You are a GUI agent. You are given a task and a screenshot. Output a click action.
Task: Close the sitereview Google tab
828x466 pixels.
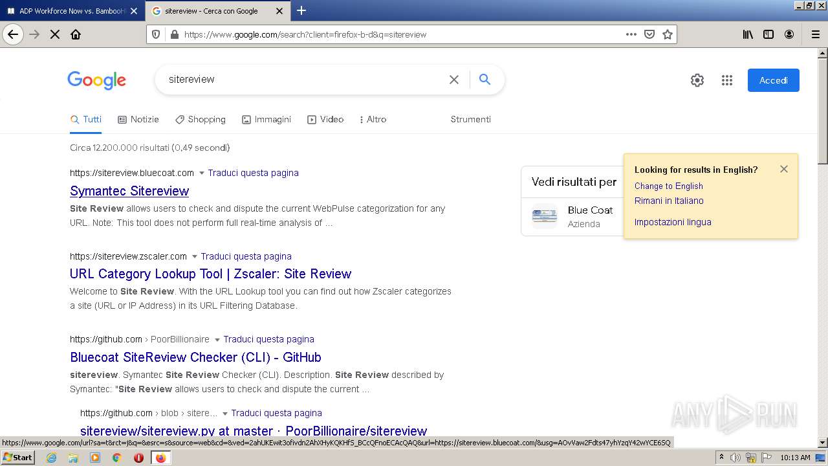(x=279, y=11)
